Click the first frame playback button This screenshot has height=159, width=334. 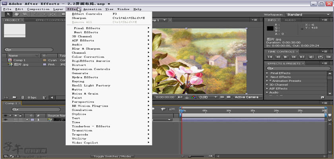[270, 57]
